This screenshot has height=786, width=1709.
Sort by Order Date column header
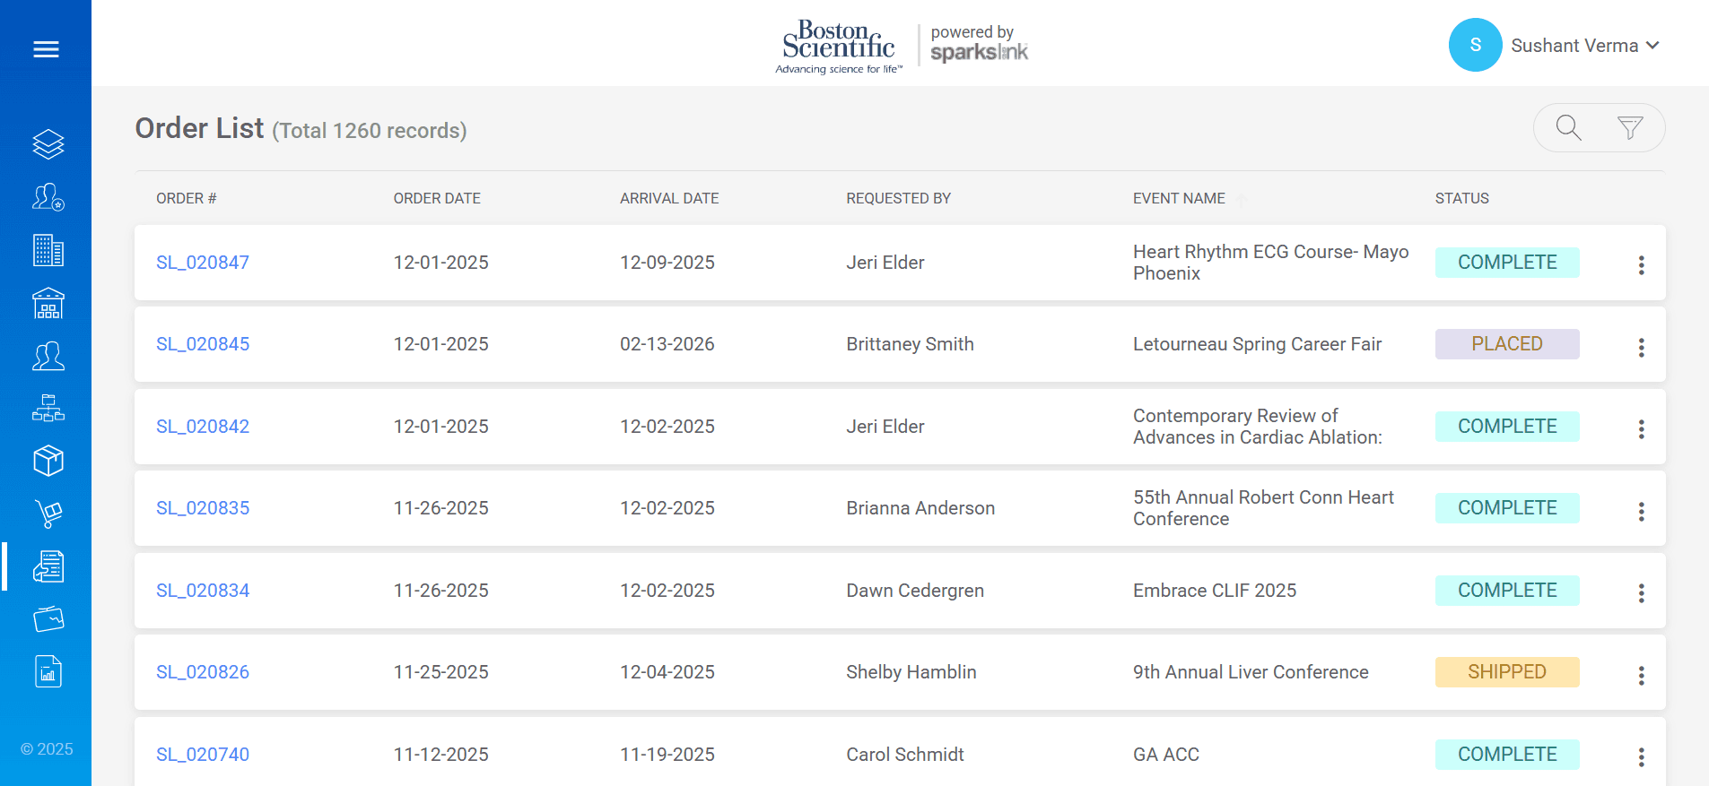pos(437,198)
